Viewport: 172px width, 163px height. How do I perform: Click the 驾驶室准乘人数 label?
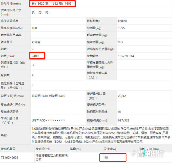tap(97, 75)
